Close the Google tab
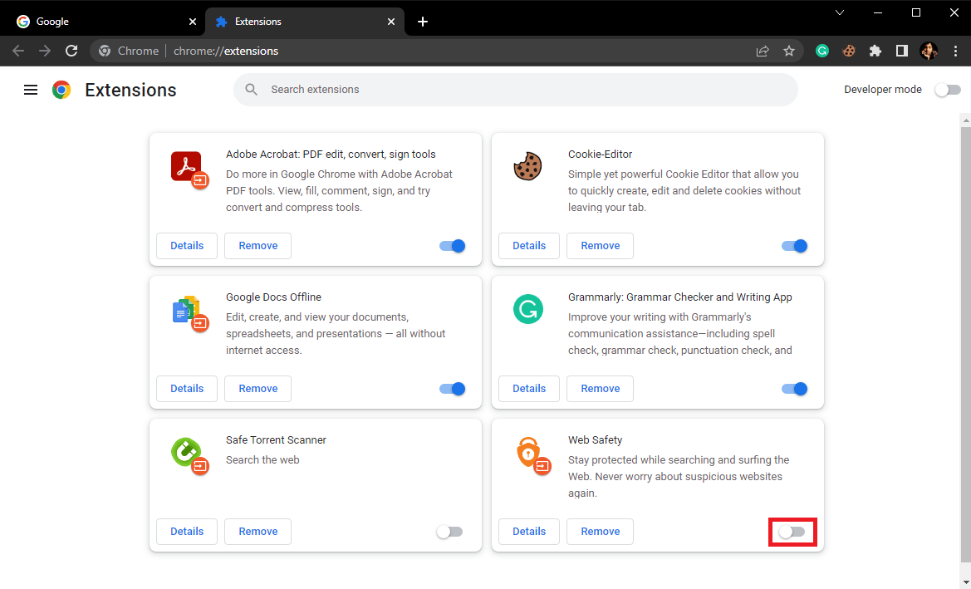The image size is (971, 589). [193, 22]
